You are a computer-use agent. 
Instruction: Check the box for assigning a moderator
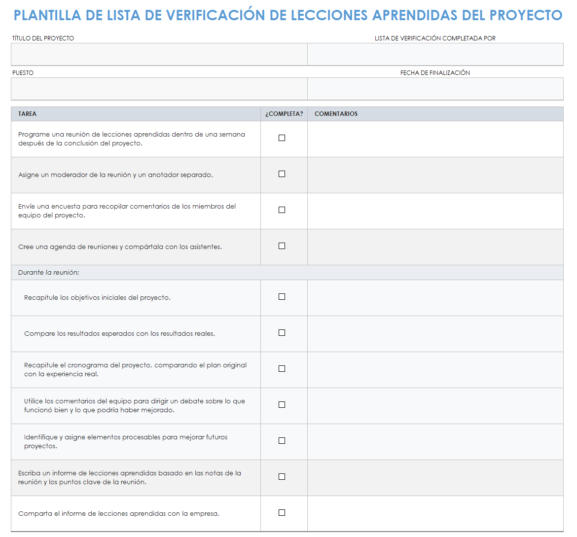(282, 174)
